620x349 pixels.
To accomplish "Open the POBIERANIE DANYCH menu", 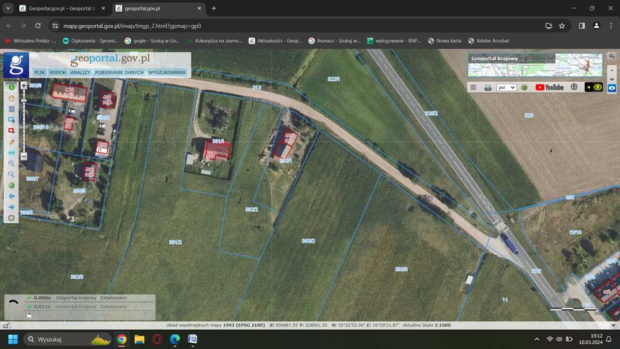I will 119,73.
